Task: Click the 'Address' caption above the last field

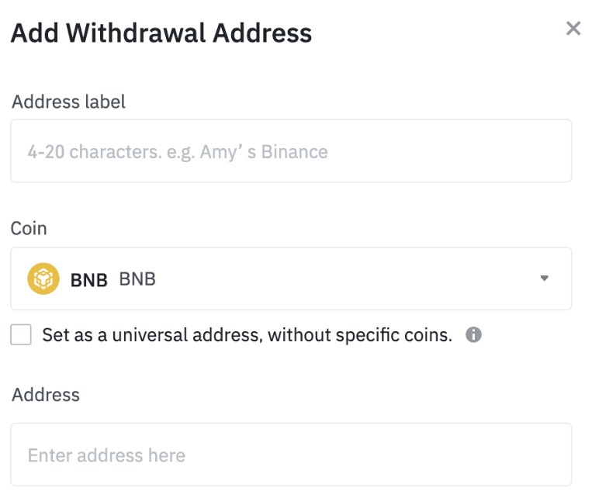Action: (46, 395)
